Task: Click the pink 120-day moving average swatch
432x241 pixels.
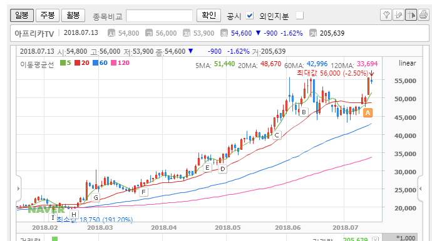Action: tap(113, 63)
